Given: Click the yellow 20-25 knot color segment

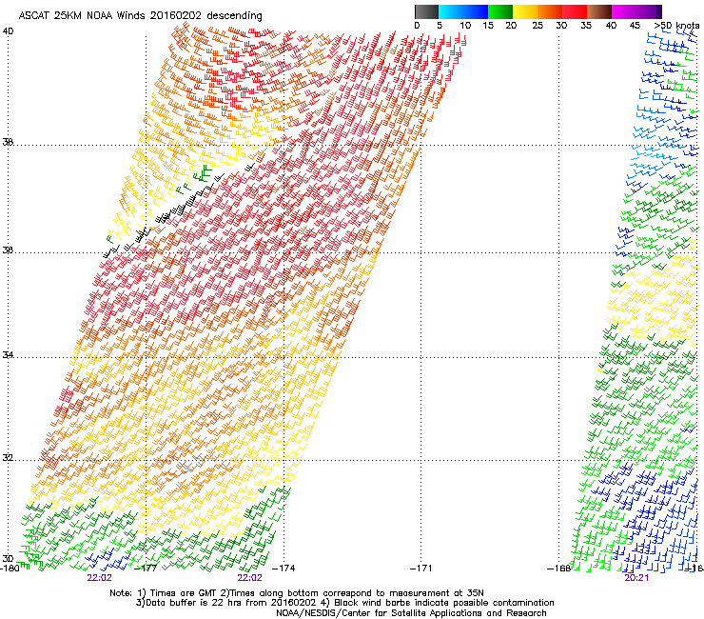Looking at the screenshot, I should [525, 11].
